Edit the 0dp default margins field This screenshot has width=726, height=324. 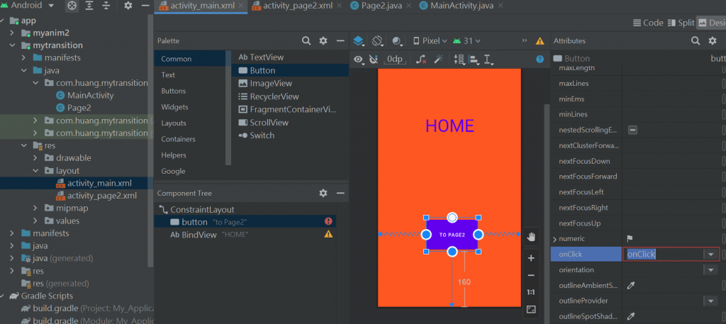click(x=395, y=60)
